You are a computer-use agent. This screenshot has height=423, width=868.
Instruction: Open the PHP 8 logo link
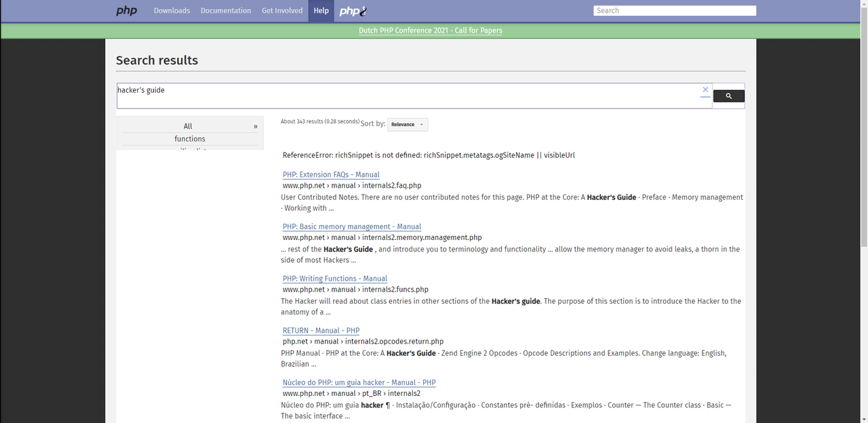tap(353, 11)
